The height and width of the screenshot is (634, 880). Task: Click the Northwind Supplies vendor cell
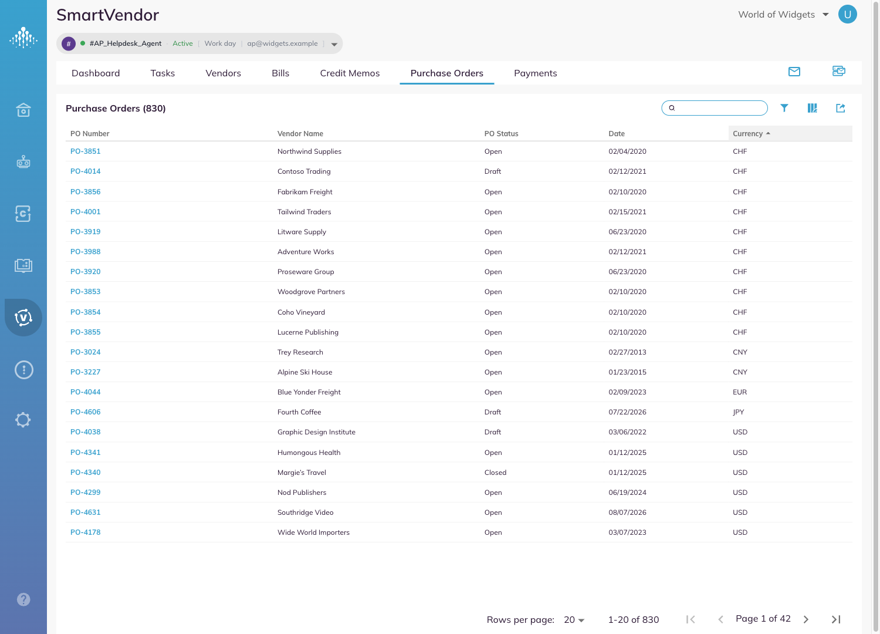(309, 151)
